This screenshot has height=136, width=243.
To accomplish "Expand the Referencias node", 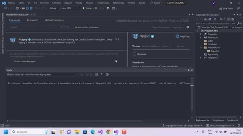I will click(x=201, y=37).
